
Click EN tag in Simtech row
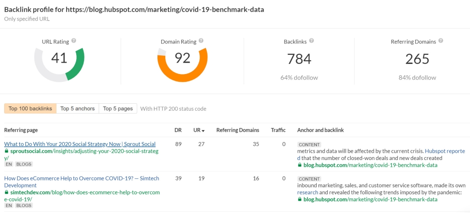coord(8,205)
